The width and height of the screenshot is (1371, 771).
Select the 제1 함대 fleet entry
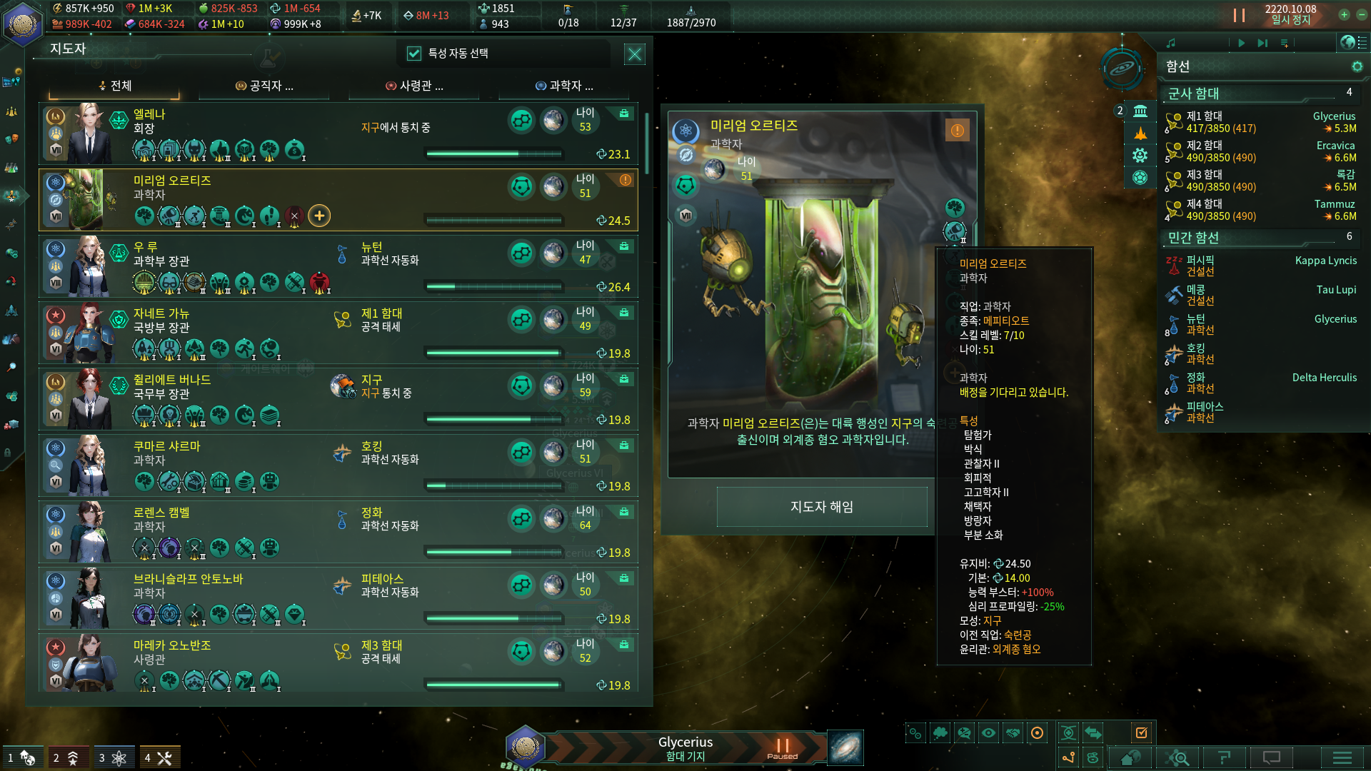point(1260,122)
